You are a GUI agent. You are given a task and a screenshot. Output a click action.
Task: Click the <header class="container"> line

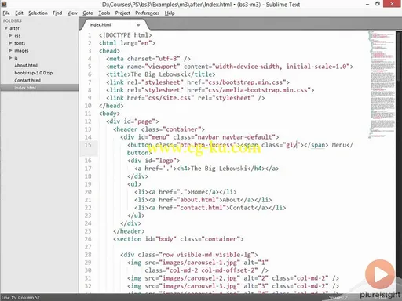pos(159,129)
